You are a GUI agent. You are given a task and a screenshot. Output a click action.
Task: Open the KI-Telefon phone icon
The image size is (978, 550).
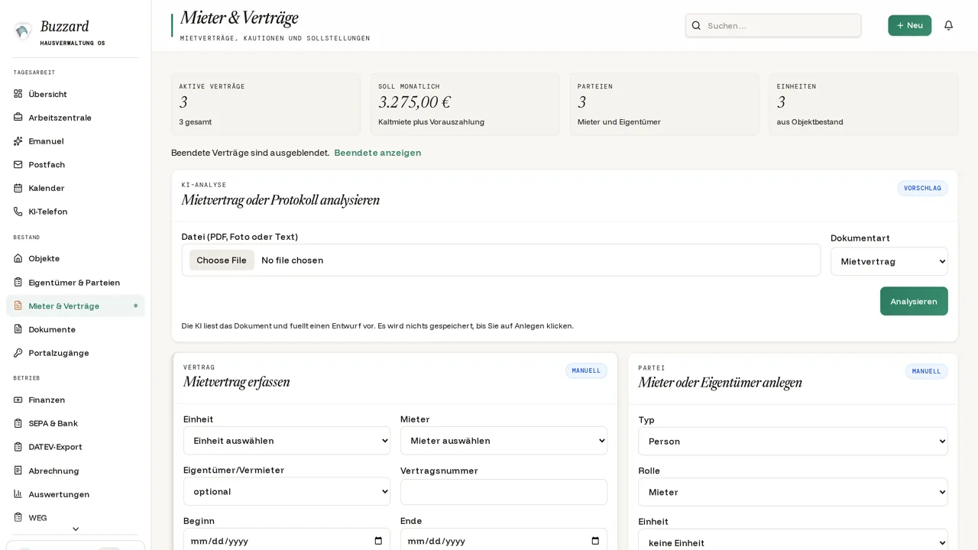[18, 212]
